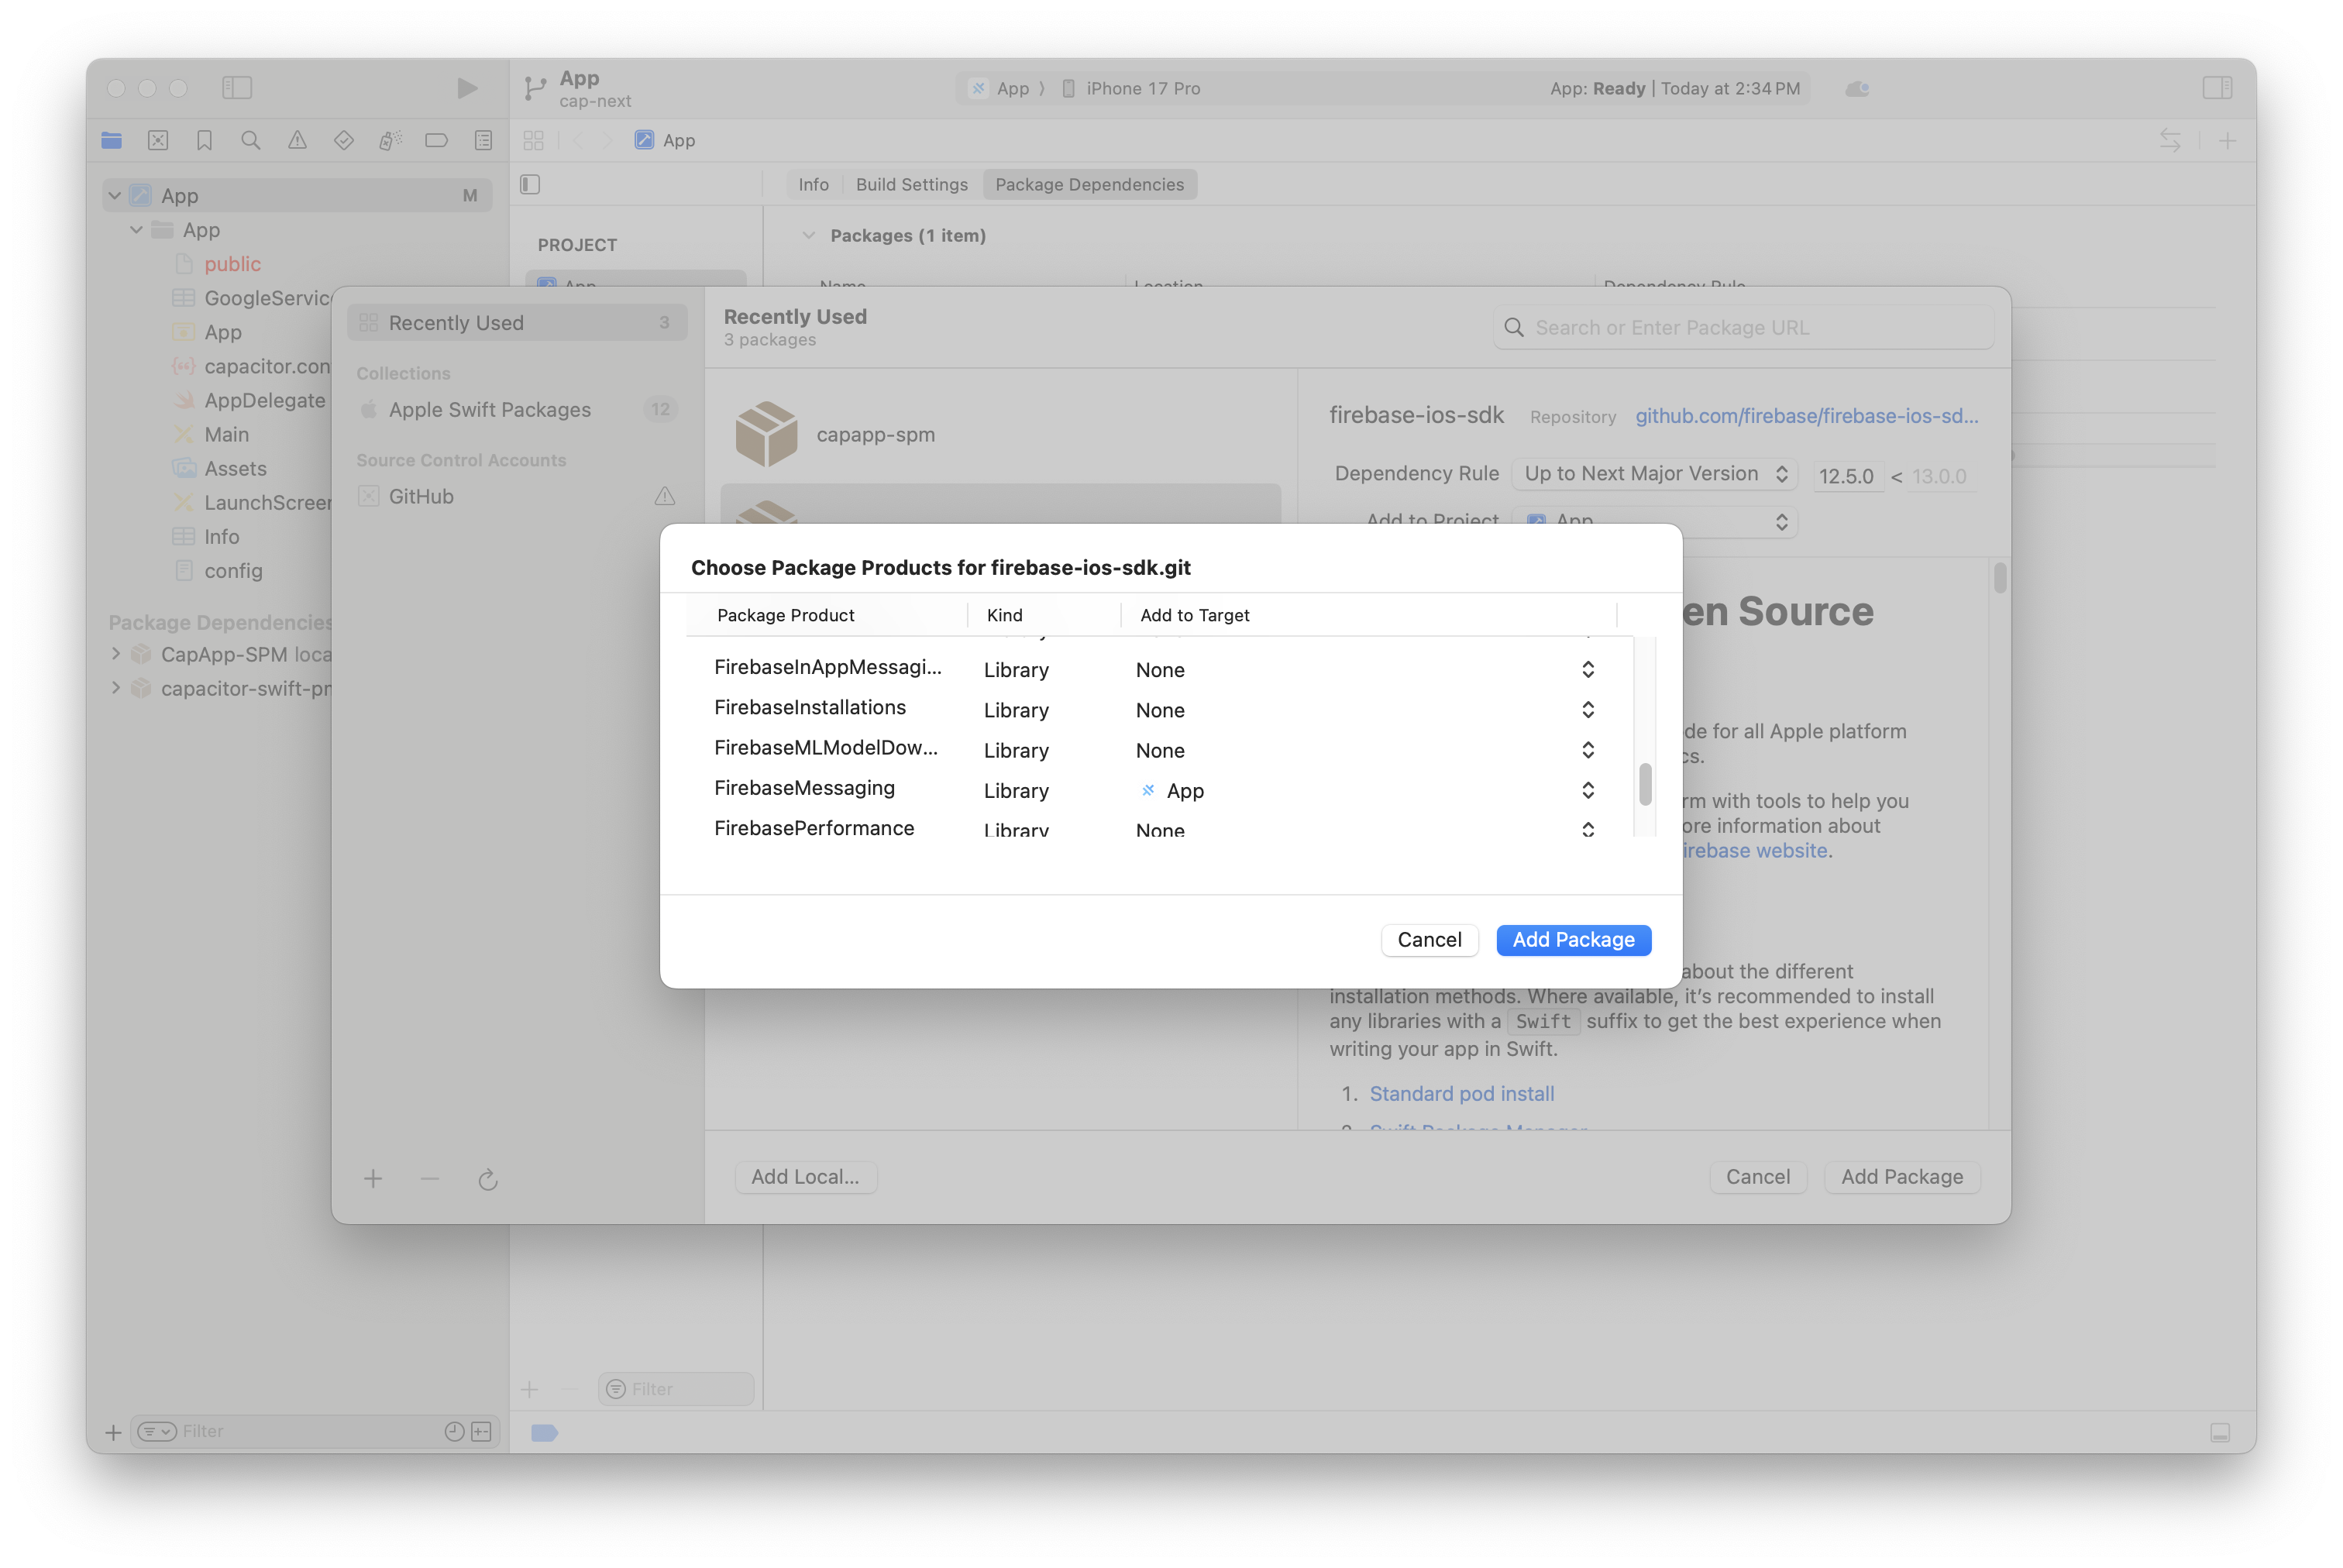This screenshot has height=1568, width=2343.
Task: Click the plus icon under Source Control Accounts
Action: (373, 1180)
